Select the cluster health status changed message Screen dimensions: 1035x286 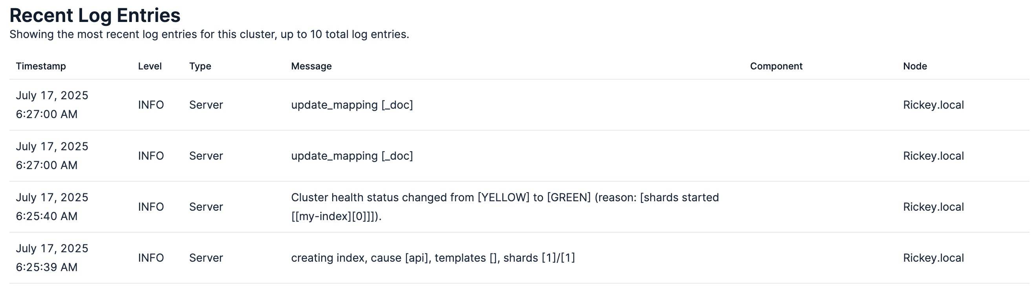click(x=505, y=207)
